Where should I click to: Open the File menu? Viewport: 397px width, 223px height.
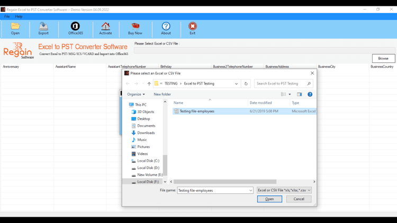point(7,16)
